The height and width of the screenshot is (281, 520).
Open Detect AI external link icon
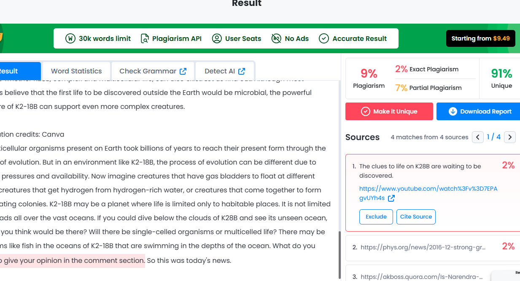click(x=242, y=71)
